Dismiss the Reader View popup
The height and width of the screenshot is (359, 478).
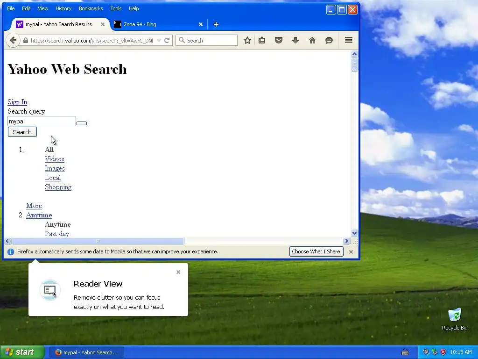click(x=178, y=272)
